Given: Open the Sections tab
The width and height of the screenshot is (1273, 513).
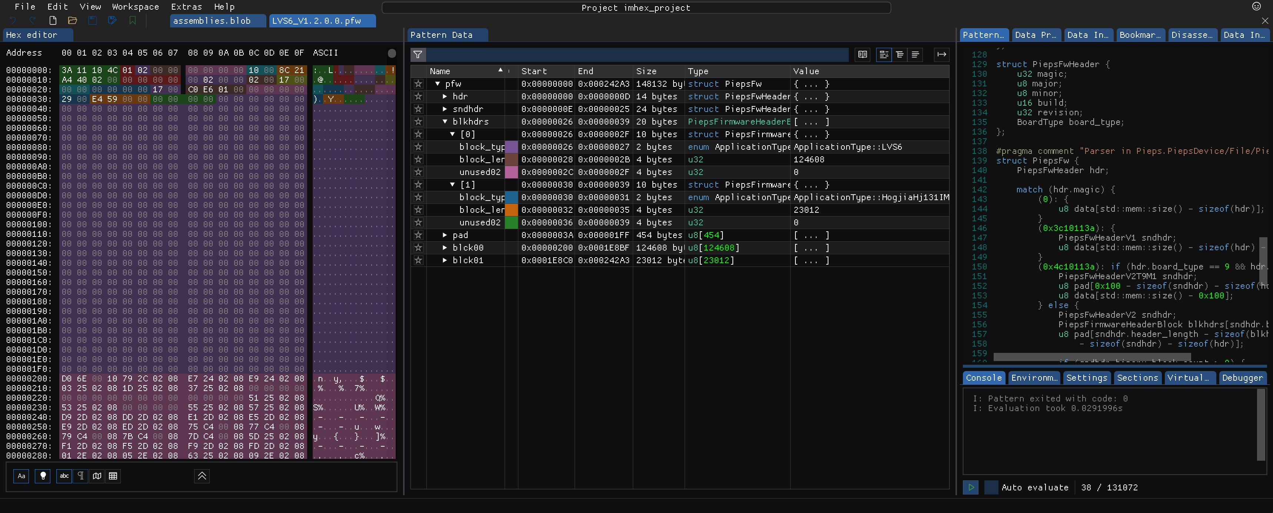Looking at the screenshot, I should (x=1138, y=378).
